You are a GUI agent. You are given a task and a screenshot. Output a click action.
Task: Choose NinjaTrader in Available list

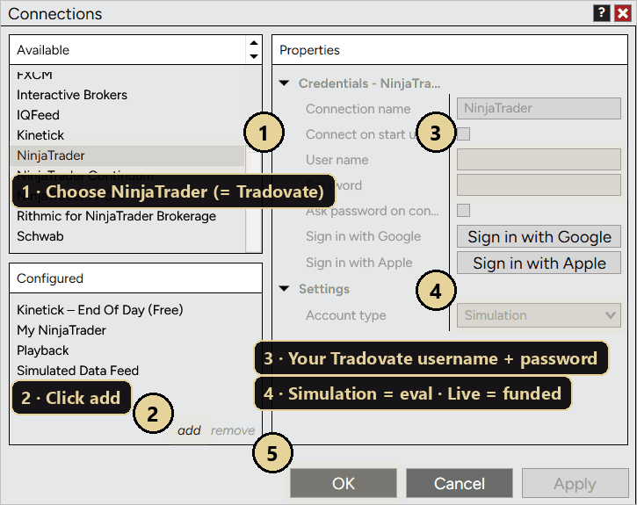tap(127, 155)
